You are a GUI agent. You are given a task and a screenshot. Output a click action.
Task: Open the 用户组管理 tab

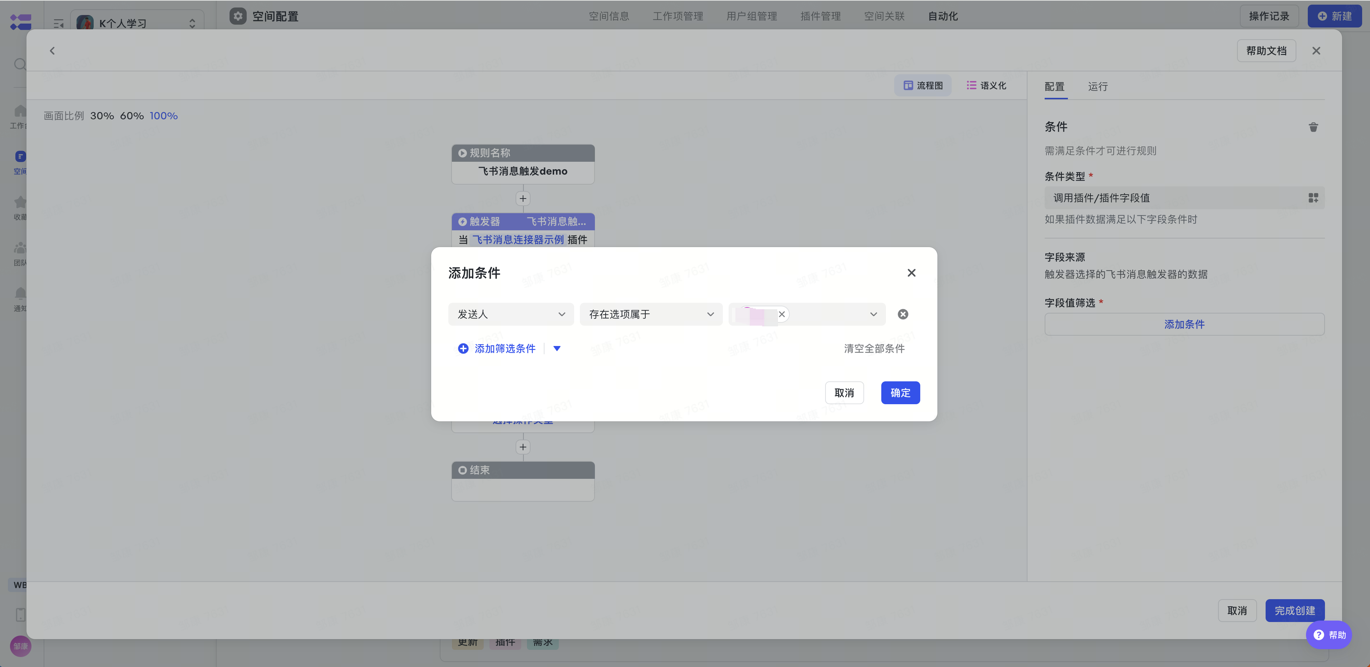pos(752,16)
